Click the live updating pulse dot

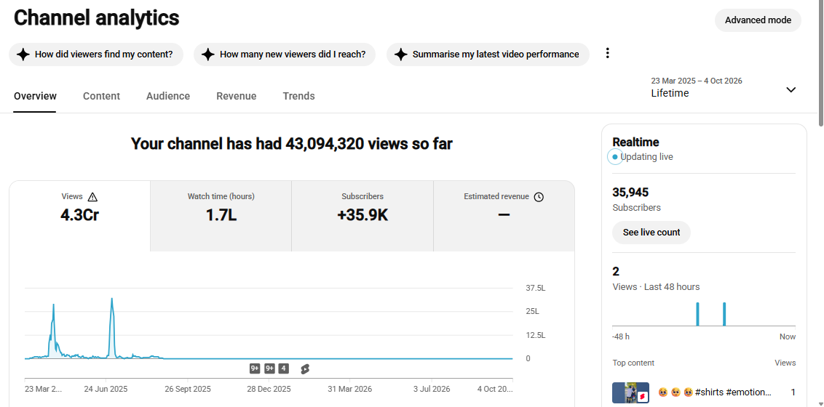click(x=615, y=157)
